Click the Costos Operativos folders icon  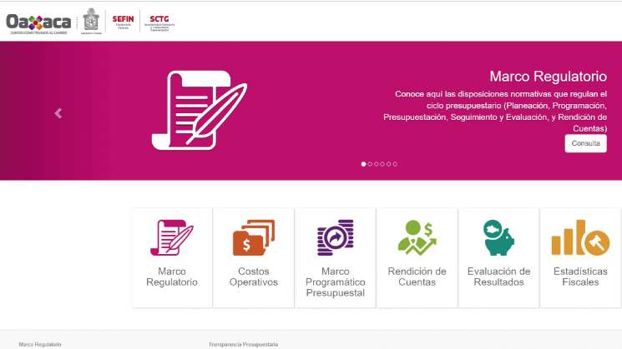click(x=254, y=237)
